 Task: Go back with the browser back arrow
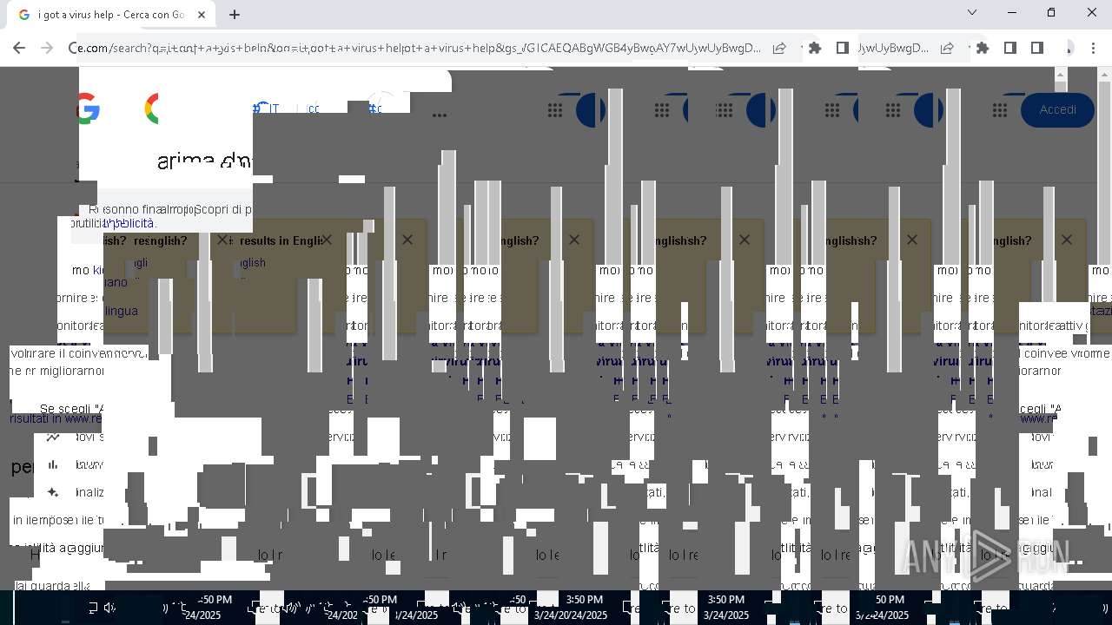click(21, 48)
